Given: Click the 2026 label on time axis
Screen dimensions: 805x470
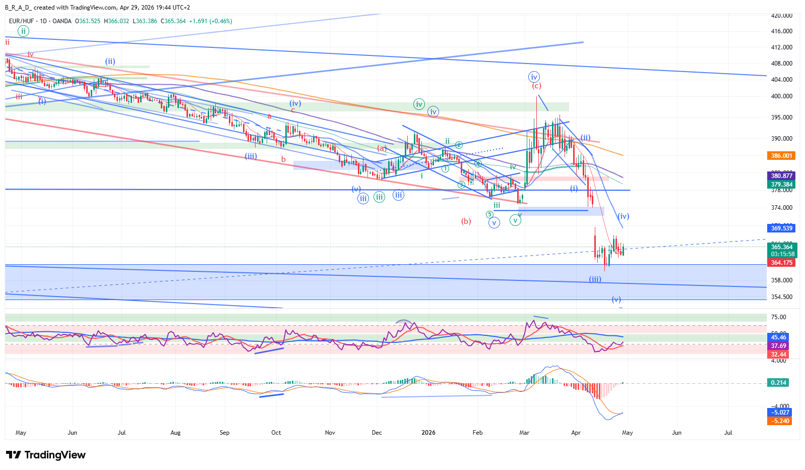Looking at the screenshot, I should tap(428, 433).
